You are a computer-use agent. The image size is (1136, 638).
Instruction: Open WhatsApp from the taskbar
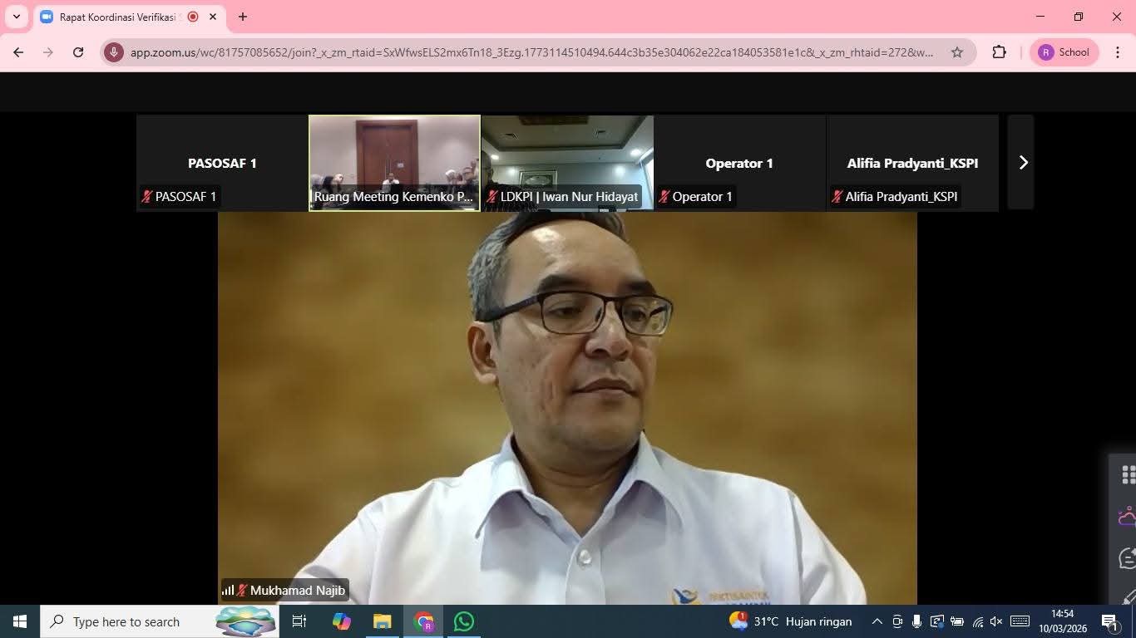click(464, 621)
